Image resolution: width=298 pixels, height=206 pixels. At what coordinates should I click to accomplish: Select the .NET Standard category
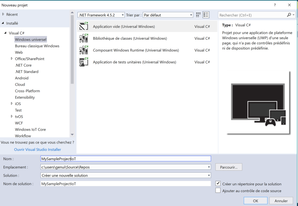point(26,71)
